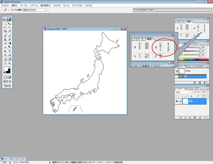Open the sample size dropdown

coord(35,10)
